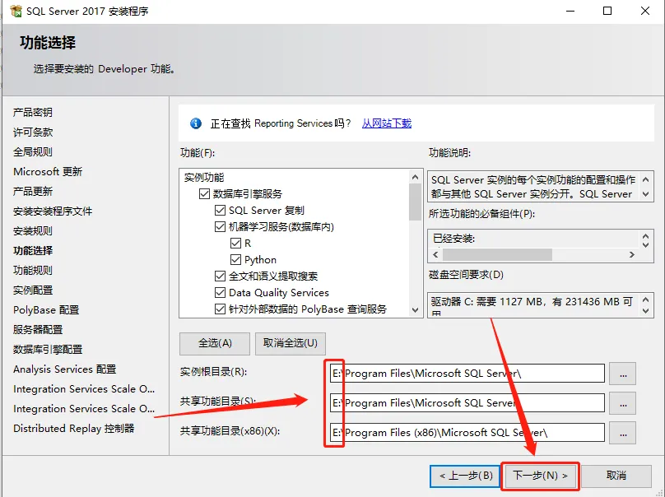665x497 pixels.
Task: Click 必备组件 horizontal scroll right arrow
Action: tap(632, 254)
